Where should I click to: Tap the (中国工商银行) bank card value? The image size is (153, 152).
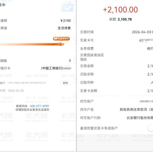click(x=56, y=68)
